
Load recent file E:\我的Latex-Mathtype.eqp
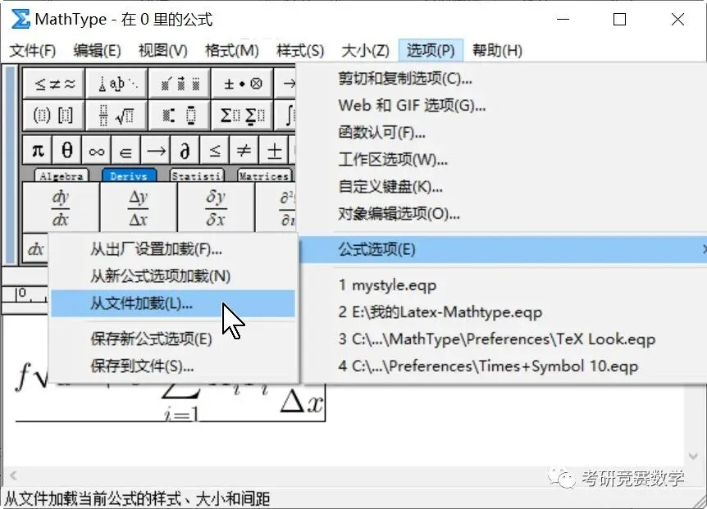[504, 312]
